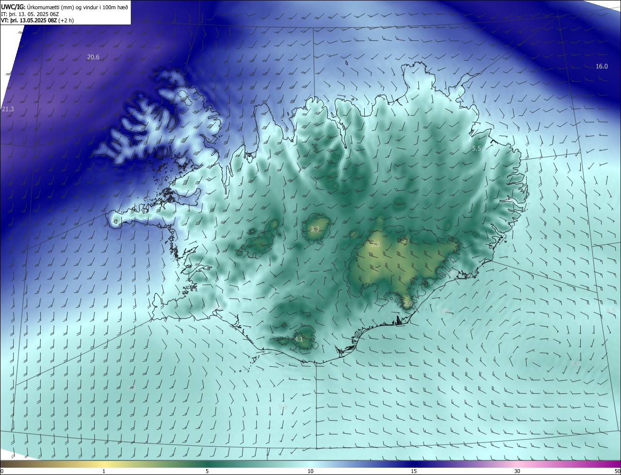Click the color scale tick label 15
The width and height of the screenshot is (621, 475).
[414, 471]
